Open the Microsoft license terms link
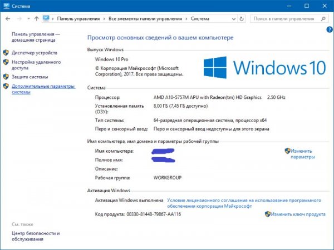Image resolution: width=334 pixels, height=250 pixels. click(x=244, y=203)
